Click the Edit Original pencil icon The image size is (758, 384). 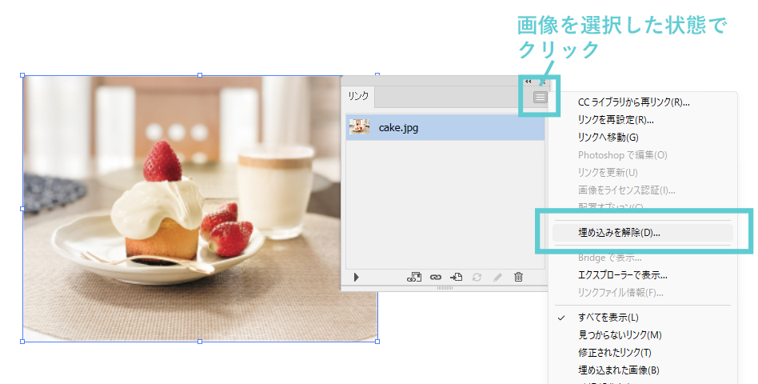pos(497,277)
